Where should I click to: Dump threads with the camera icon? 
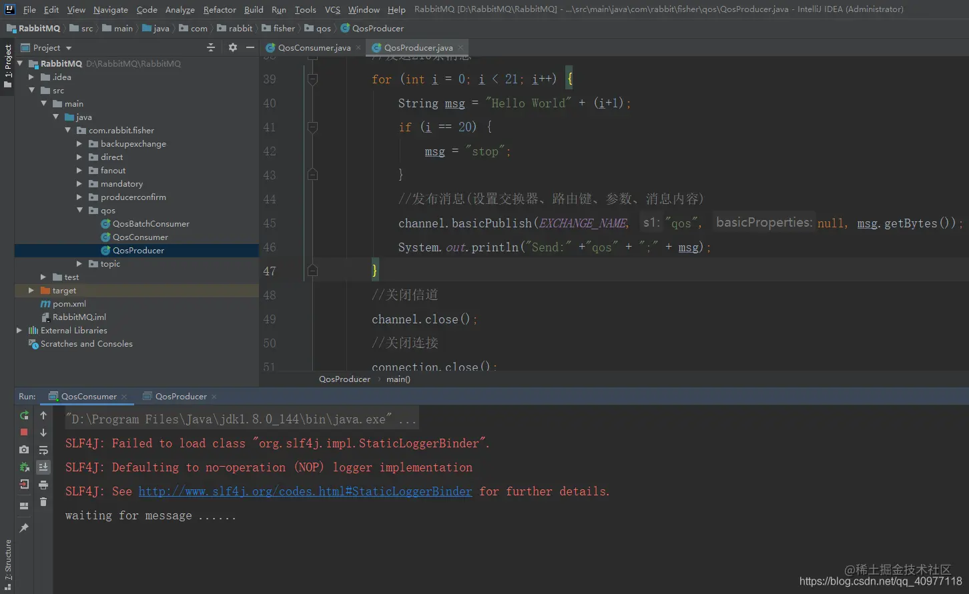[24, 450]
